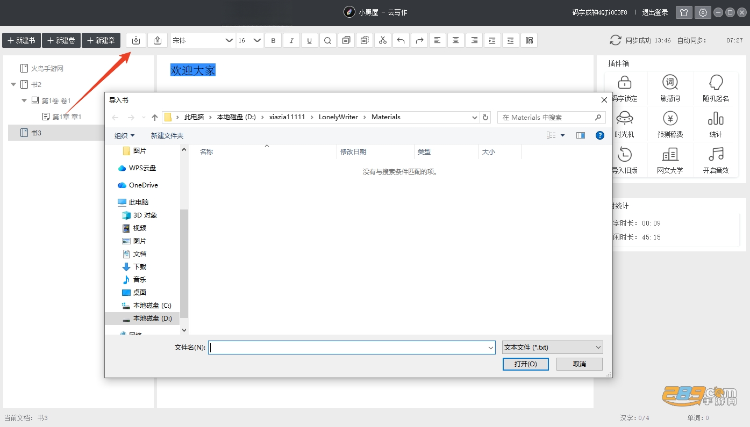The width and height of the screenshot is (750, 427).
Task: Open the 文本文件 (*.txt) file type dropdown
Action: (552, 348)
